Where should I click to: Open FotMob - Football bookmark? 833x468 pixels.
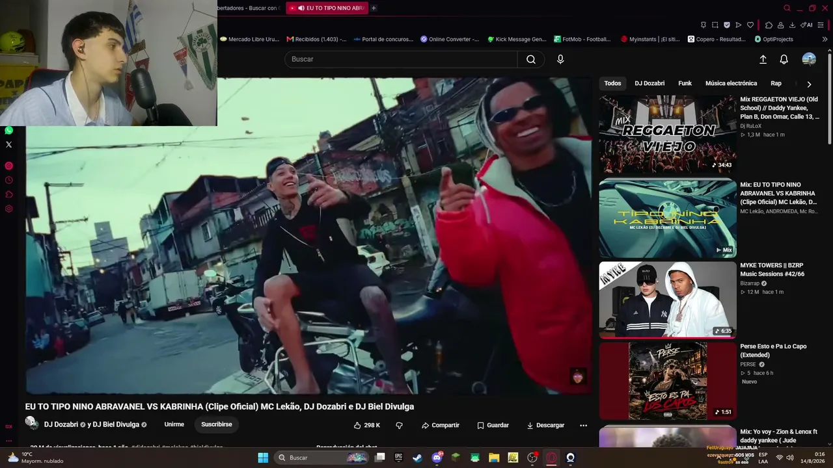(582, 39)
